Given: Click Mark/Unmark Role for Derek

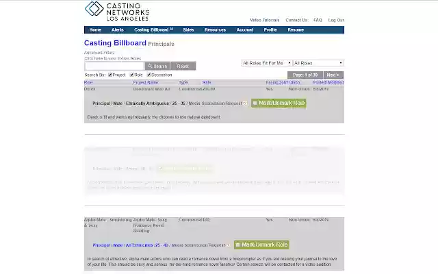Looking at the screenshot, I should click(279, 103).
